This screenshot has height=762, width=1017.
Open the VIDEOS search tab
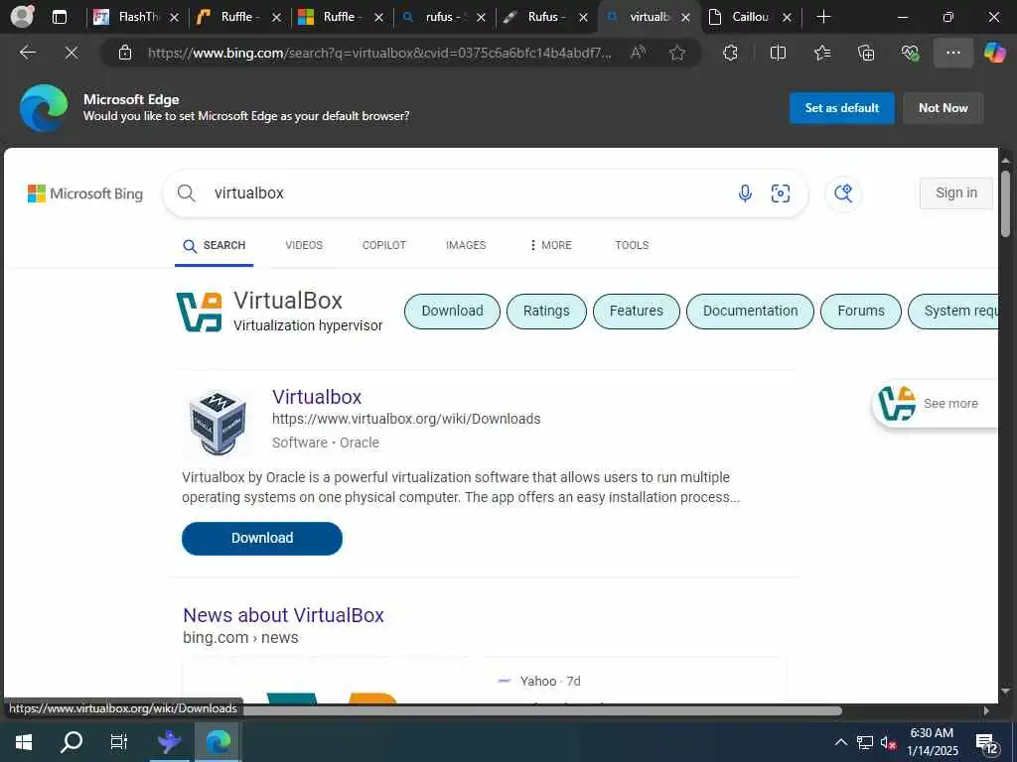point(304,245)
